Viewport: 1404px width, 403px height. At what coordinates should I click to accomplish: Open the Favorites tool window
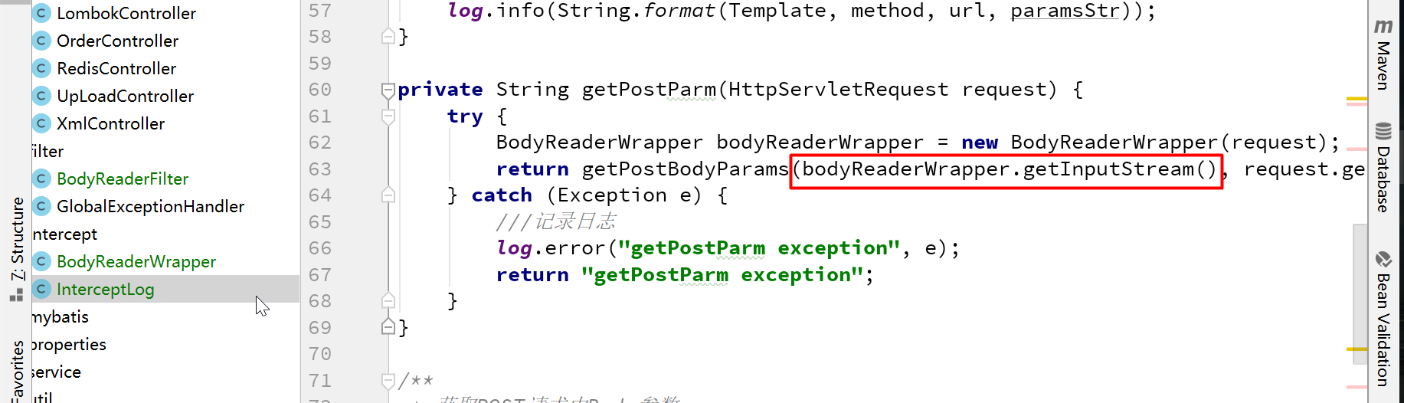click(x=16, y=372)
